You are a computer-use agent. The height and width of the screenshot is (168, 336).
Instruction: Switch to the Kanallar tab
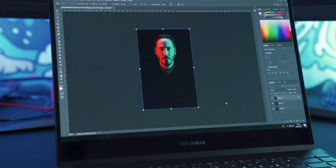[x=279, y=82]
